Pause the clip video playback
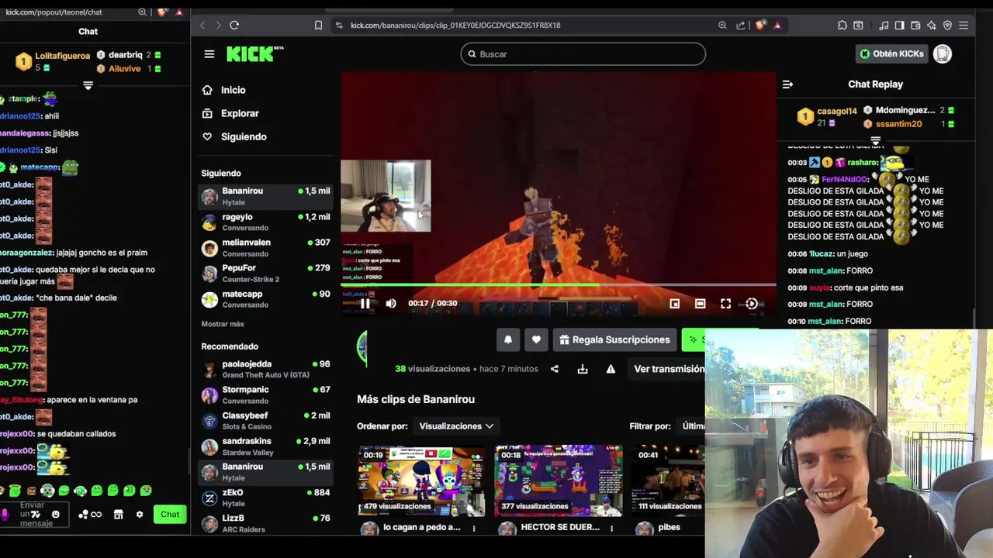The image size is (993, 558). point(365,304)
